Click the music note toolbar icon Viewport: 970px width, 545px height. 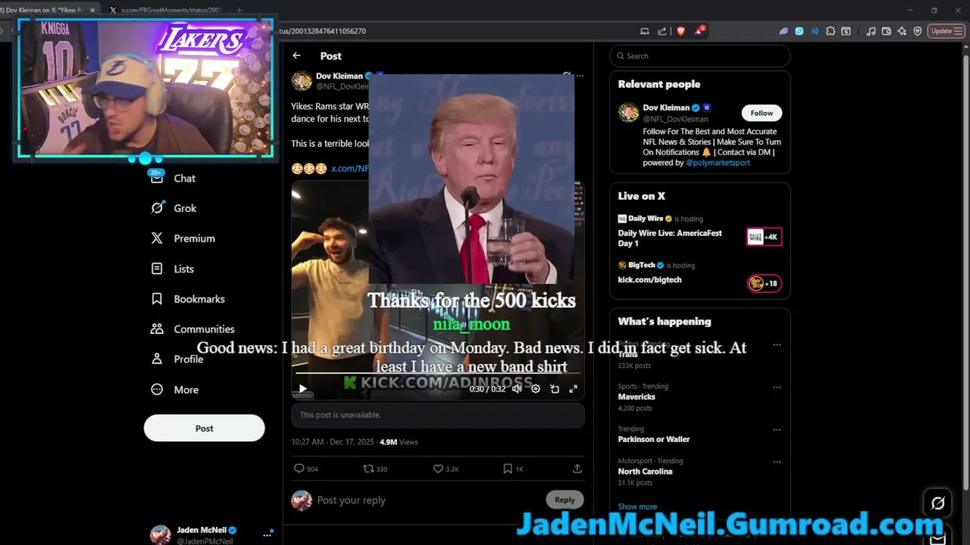point(871,31)
